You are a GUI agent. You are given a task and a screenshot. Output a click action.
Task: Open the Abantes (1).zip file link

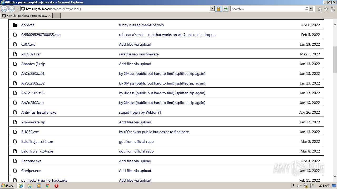[33, 64]
